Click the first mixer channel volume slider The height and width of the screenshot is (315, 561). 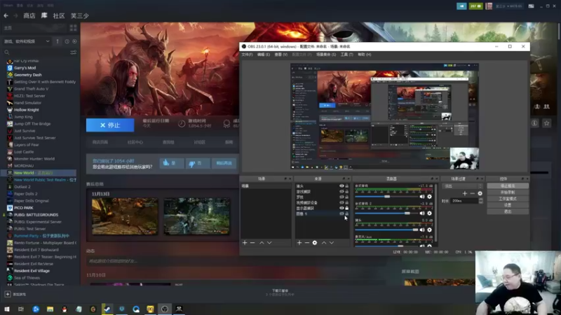point(386,197)
